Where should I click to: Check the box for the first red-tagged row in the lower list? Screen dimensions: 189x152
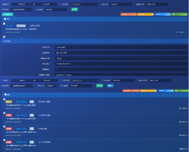pyautogui.click(x=4, y=114)
